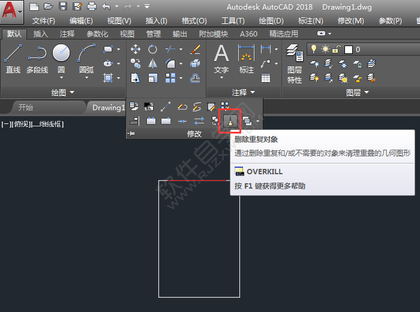Click the Edit Hatch icon
Screen dimensions: 420x312
click(211, 107)
